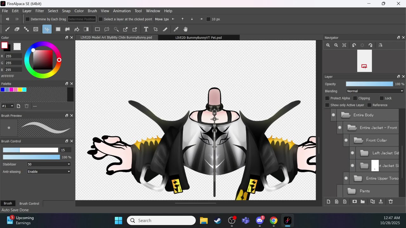The image size is (406, 228).
Task: Enable Reference checkbox
Action: (369, 105)
